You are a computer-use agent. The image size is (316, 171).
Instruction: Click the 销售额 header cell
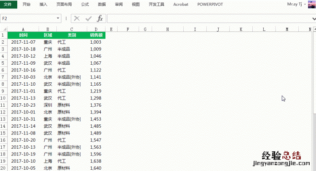(x=96, y=36)
